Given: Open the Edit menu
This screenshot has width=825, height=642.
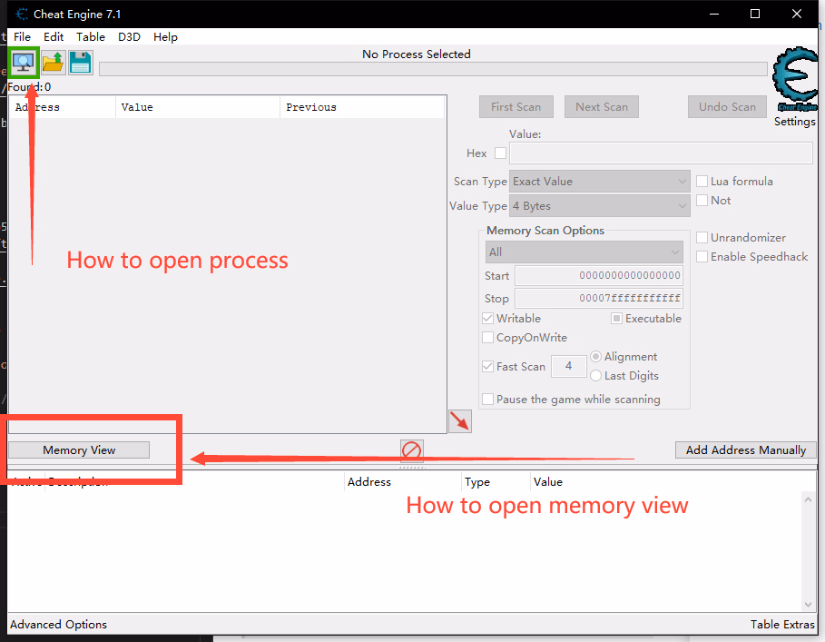Looking at the screenshot, I should (54, 37).
